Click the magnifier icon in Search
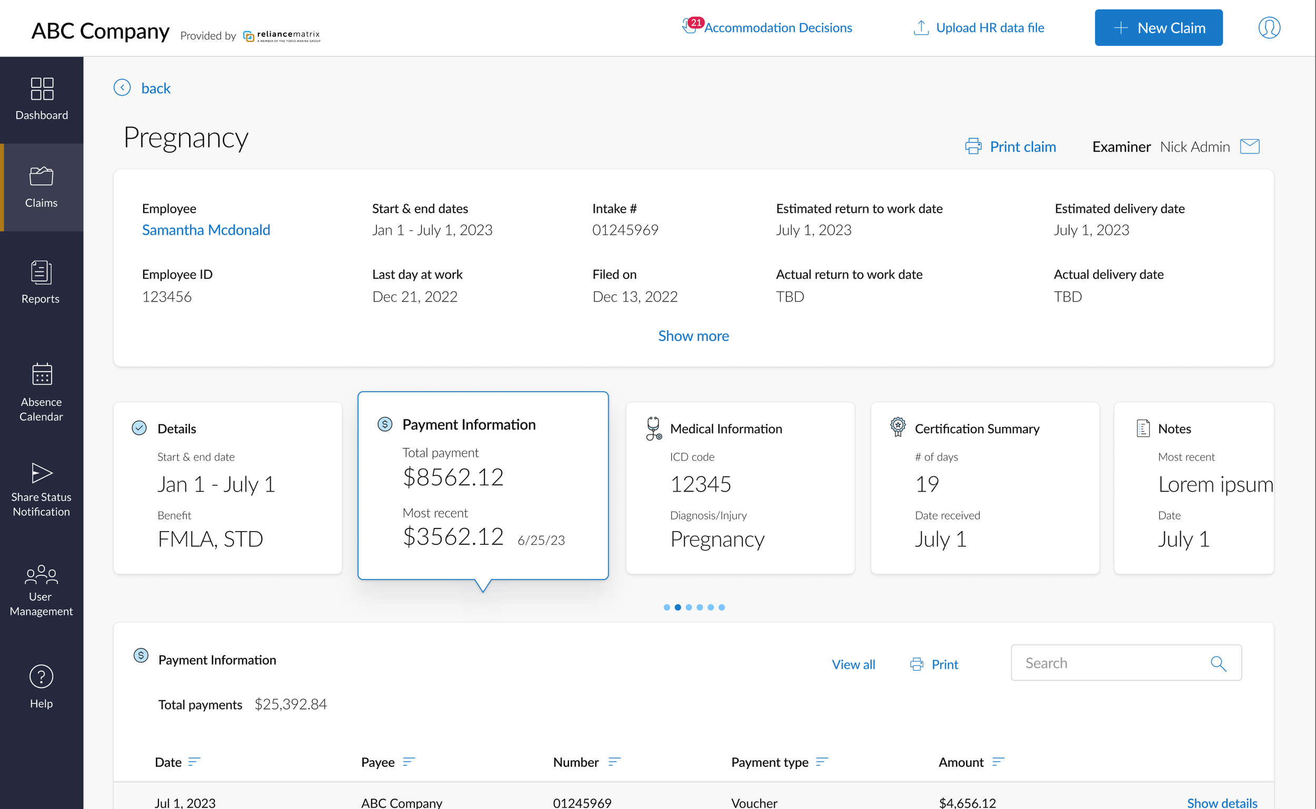The height and width of the screenshot is (809, 1316). pos(1218,664)
